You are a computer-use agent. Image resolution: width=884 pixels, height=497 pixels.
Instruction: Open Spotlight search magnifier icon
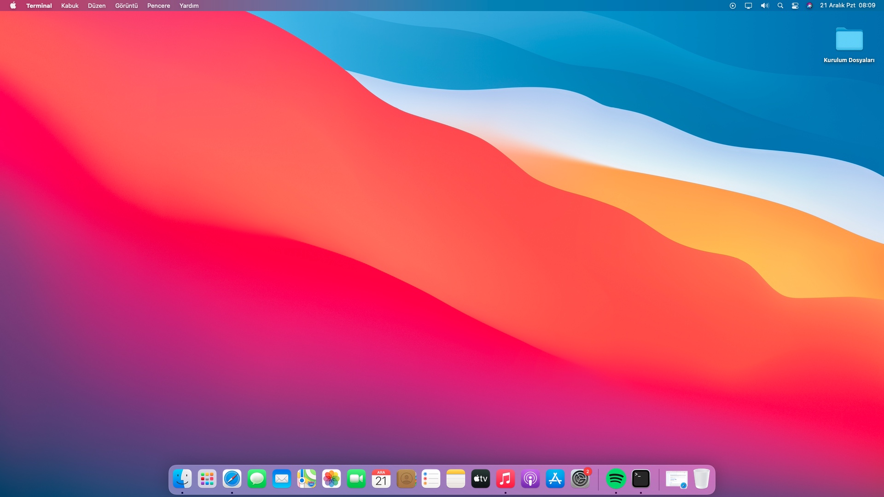pos(780,6)
